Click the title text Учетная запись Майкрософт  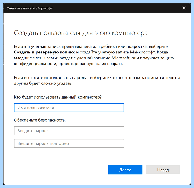pyautogui.click(x=30, y=8)
